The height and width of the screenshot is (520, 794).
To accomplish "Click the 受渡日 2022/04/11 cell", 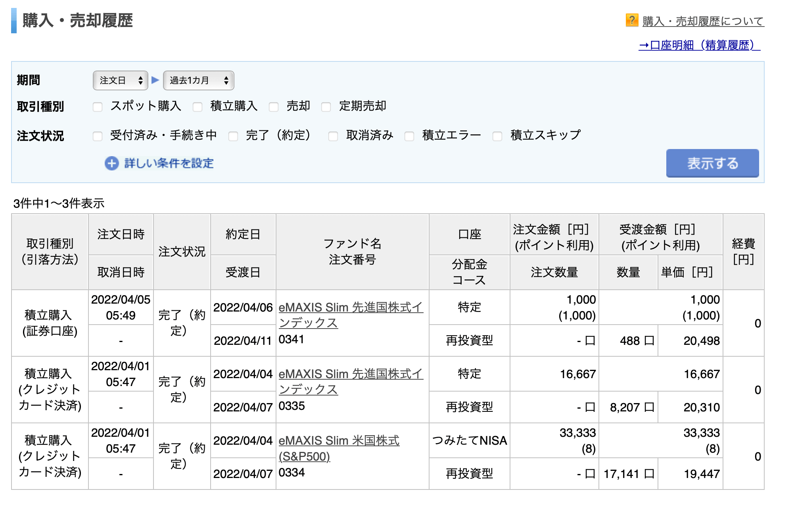I will coord(243,340).
